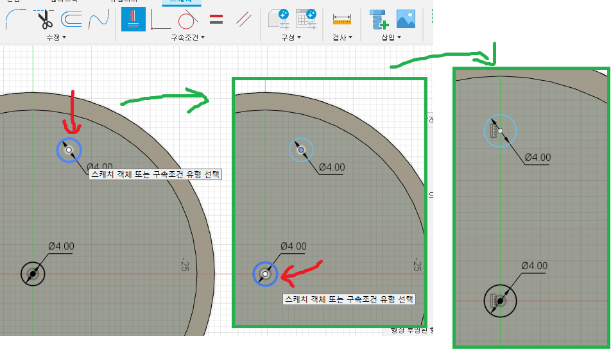Select the Trim scissors tool

[45, 19]
